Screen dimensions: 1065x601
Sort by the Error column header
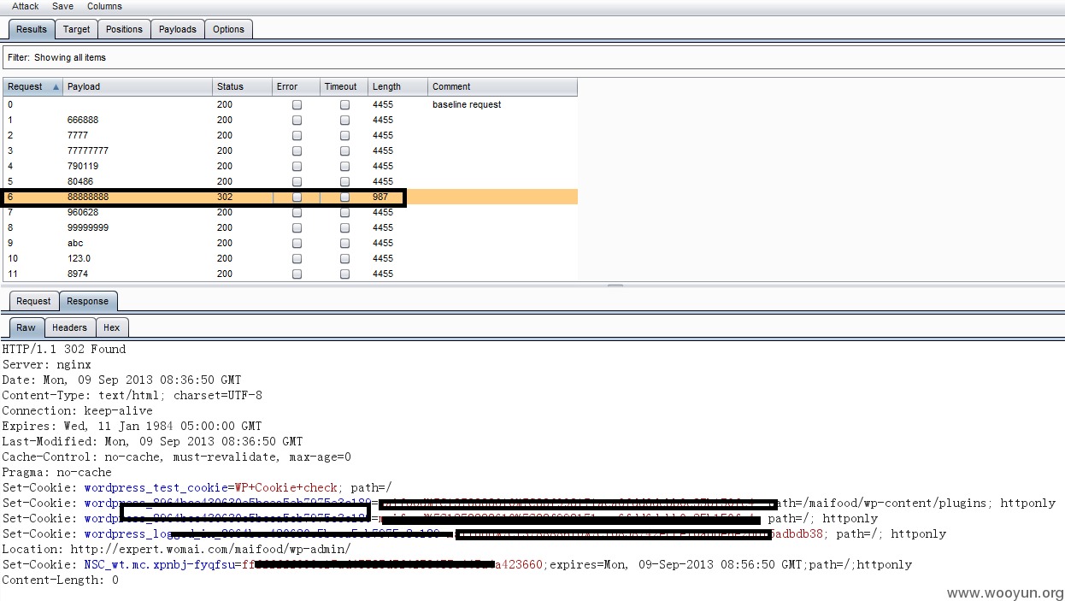[296, 86]
